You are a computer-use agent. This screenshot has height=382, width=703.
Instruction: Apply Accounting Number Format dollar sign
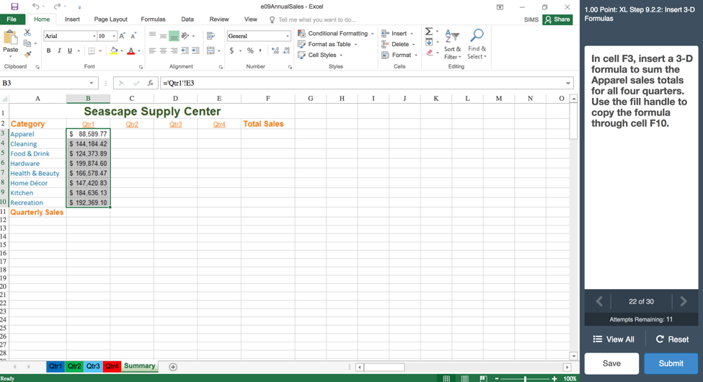(231, 51)
